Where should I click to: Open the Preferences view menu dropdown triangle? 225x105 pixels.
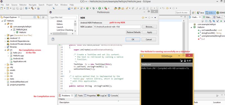(155, 18)
